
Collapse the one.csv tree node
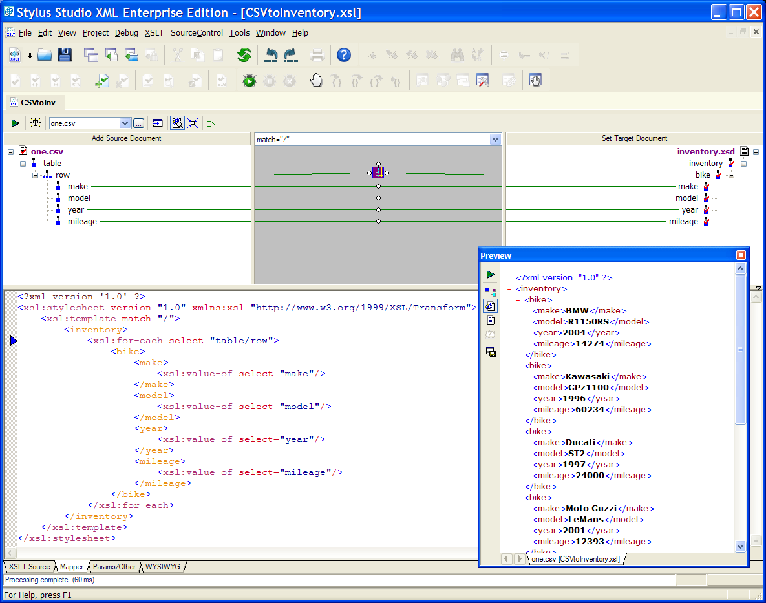coord(11,152)
